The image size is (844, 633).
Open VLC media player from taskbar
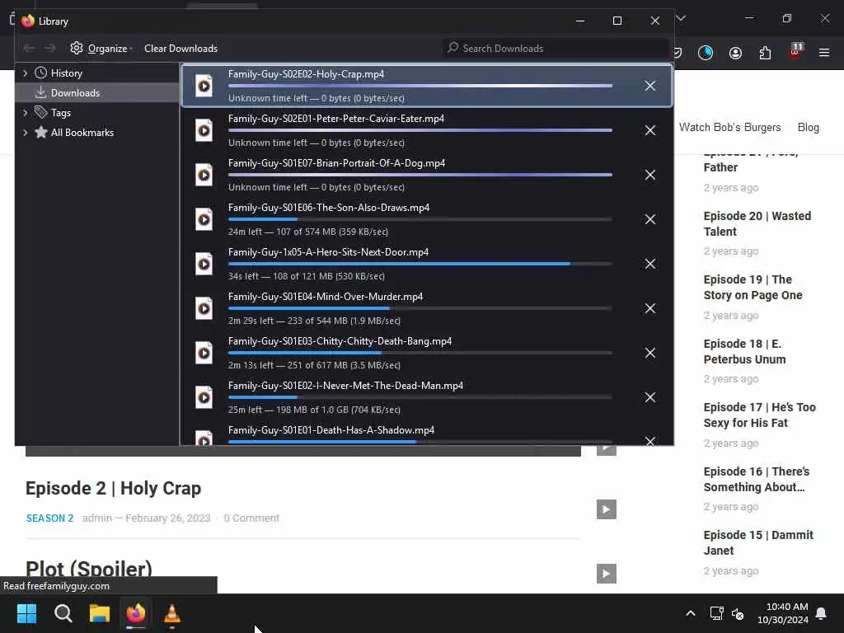(x=172, y=613)
